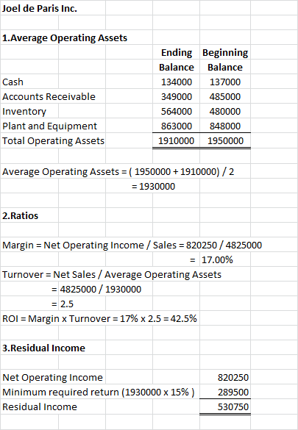Select the turnover result 2.5
Image resolution: width=298 pixels, height=430 pixels.
click(x=67, y=304)
